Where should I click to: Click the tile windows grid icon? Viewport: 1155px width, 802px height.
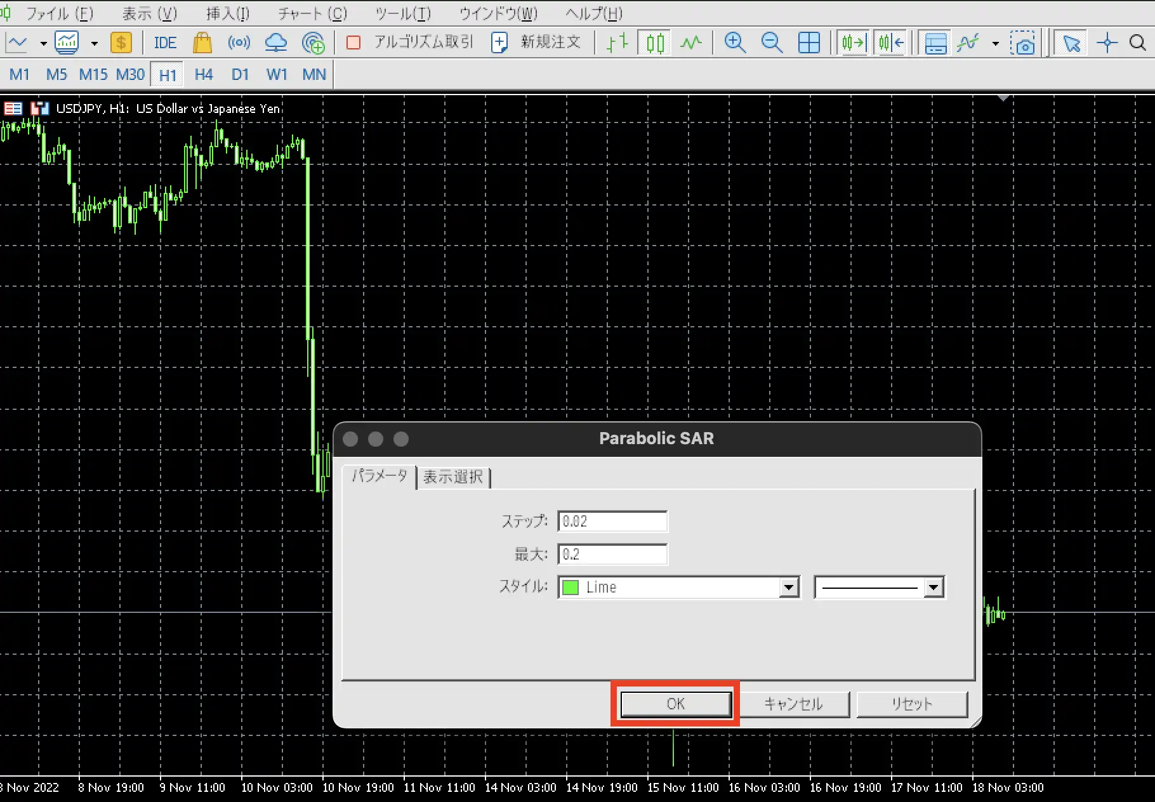809,43
